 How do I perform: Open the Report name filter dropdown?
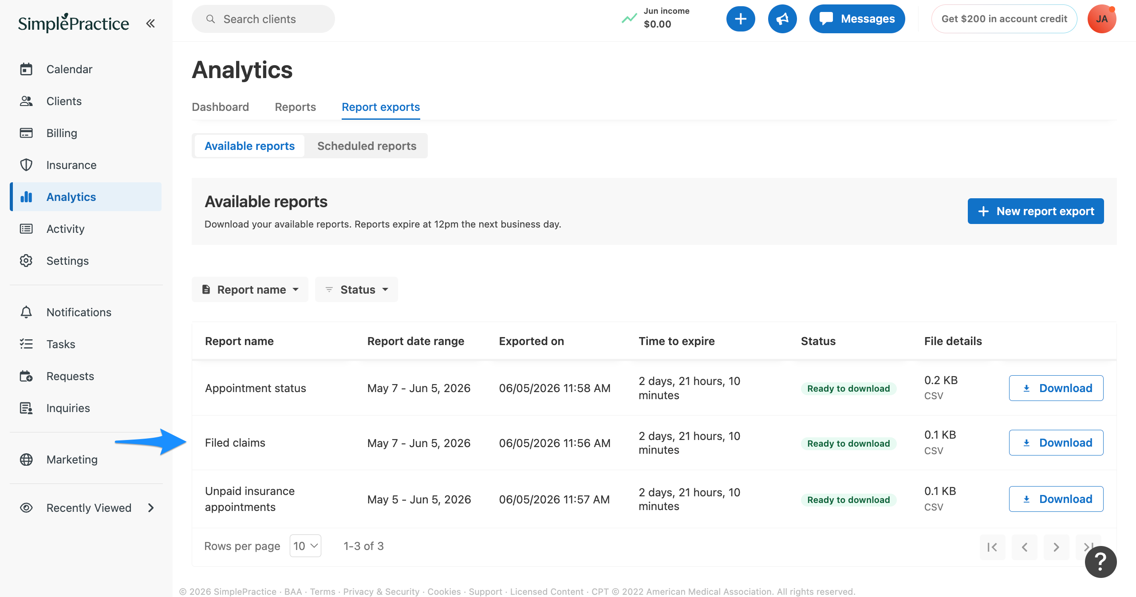250,290
